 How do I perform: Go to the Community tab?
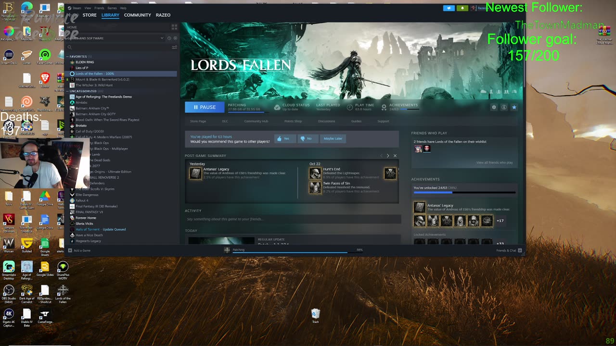pyautogui.click(x=138, y=15)
